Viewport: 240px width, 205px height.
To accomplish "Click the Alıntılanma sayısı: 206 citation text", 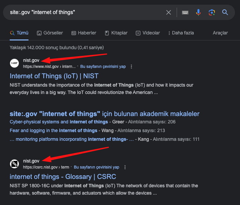I will pos(152,122).
